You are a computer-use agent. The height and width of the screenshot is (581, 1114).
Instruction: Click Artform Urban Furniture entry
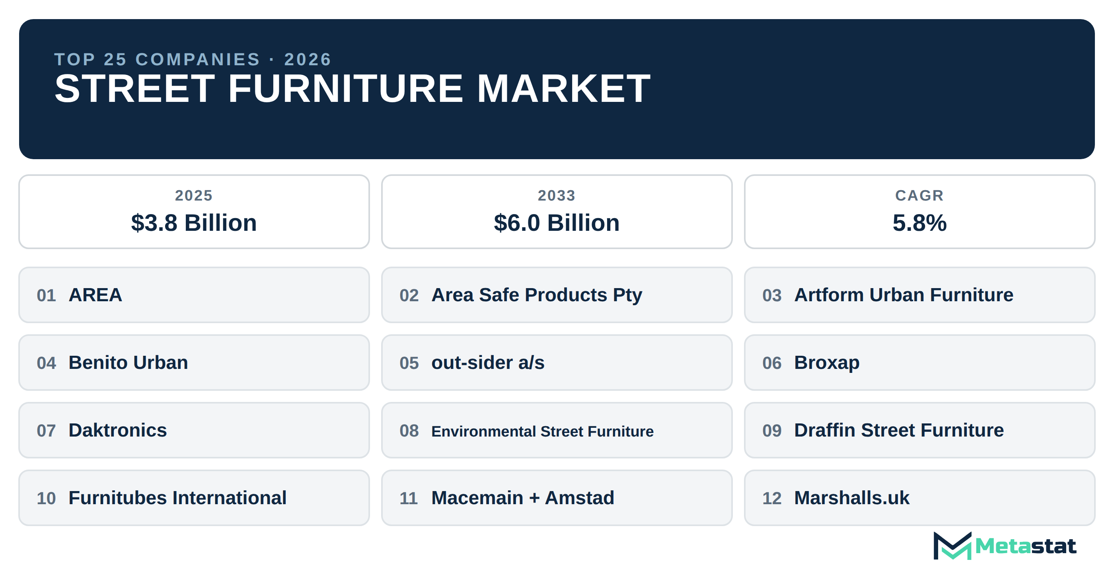(x=920, y=295)
